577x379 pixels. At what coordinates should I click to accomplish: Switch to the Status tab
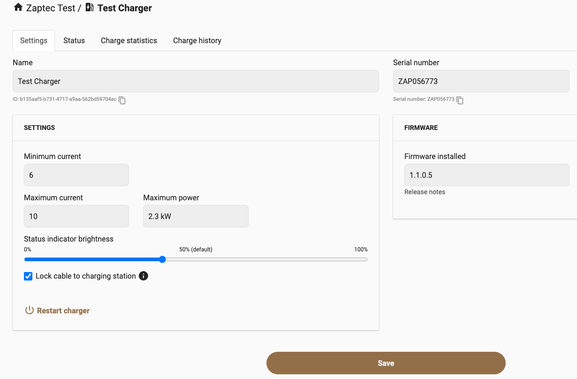74,40
